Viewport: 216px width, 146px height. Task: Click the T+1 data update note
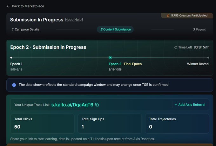[83, 139]
